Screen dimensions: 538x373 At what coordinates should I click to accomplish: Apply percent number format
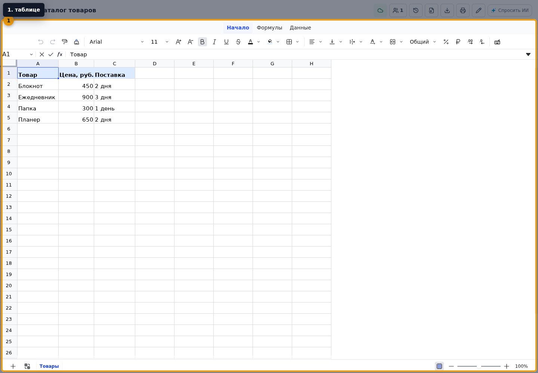point(446,42)
